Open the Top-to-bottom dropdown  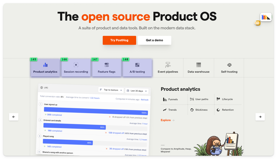tap(111, 90)
